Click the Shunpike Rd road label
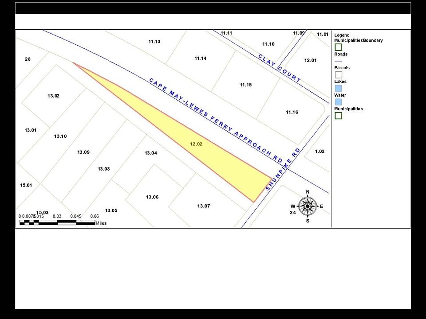The image size is (426, 319). pos(283,169)
